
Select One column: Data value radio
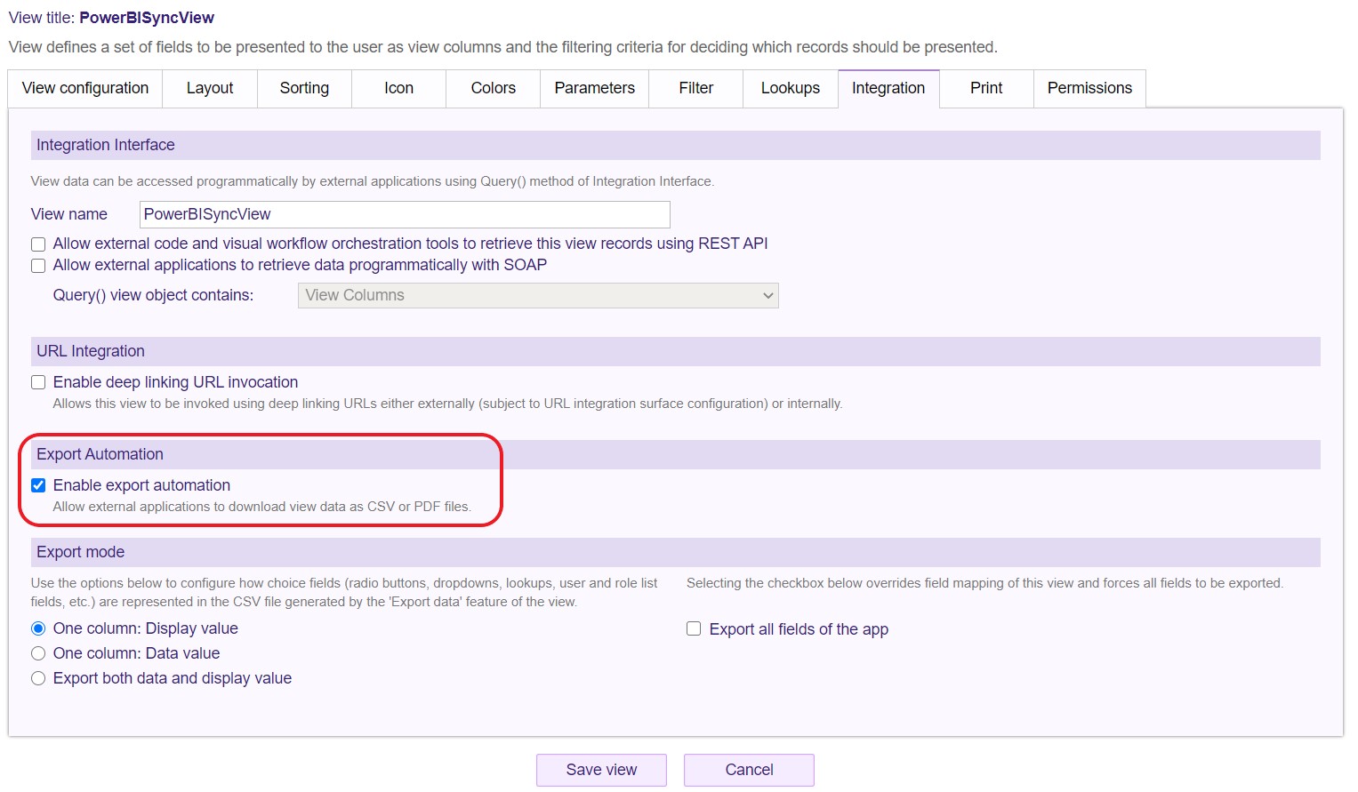pyautogui.click(x=38, y=653)
